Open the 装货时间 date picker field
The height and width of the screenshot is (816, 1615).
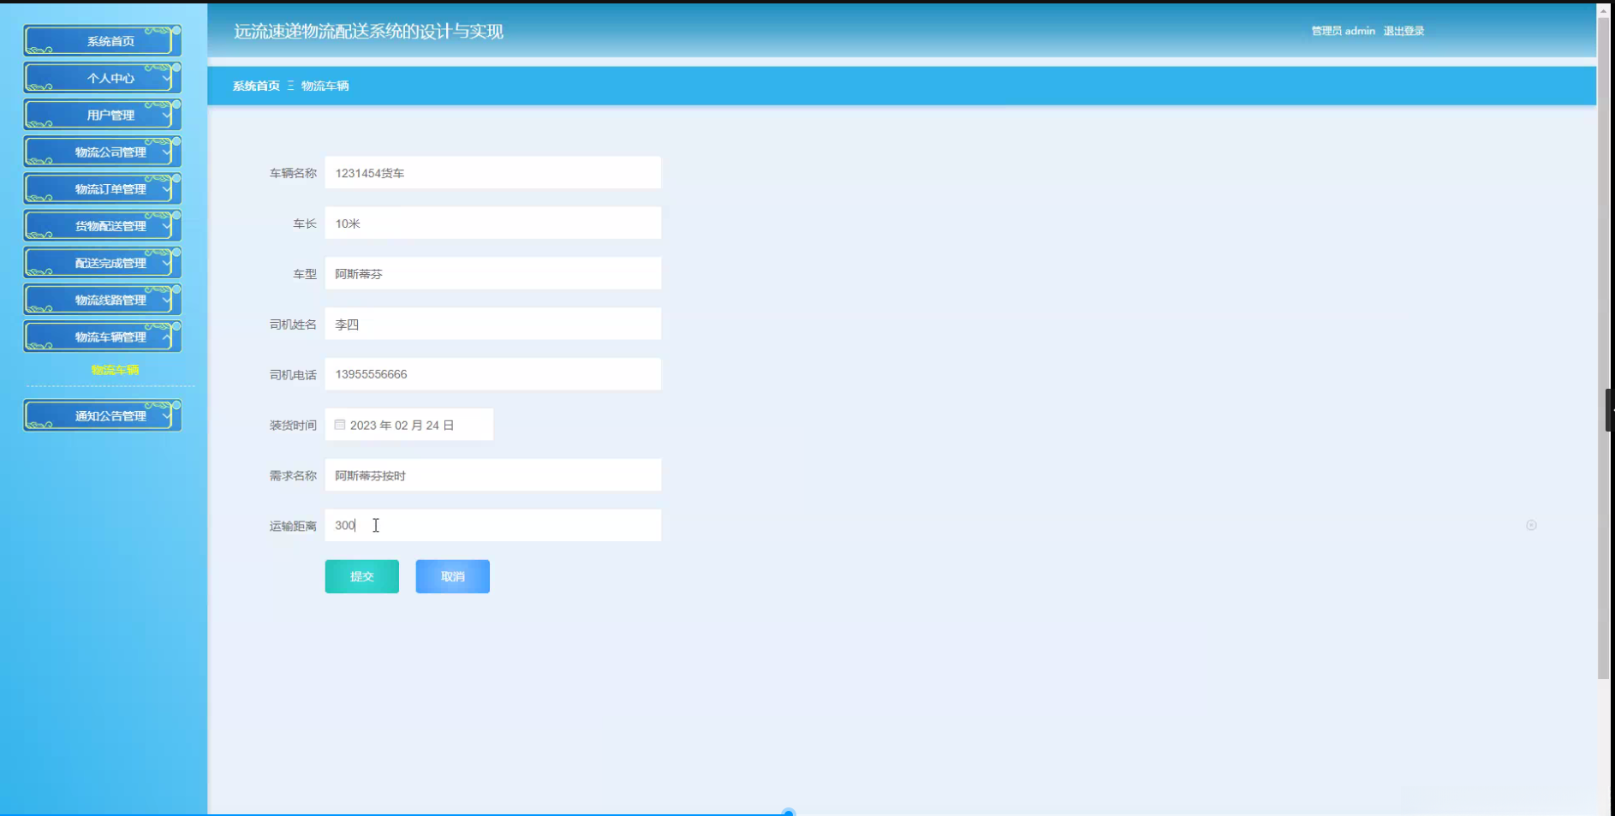[408, 425]
